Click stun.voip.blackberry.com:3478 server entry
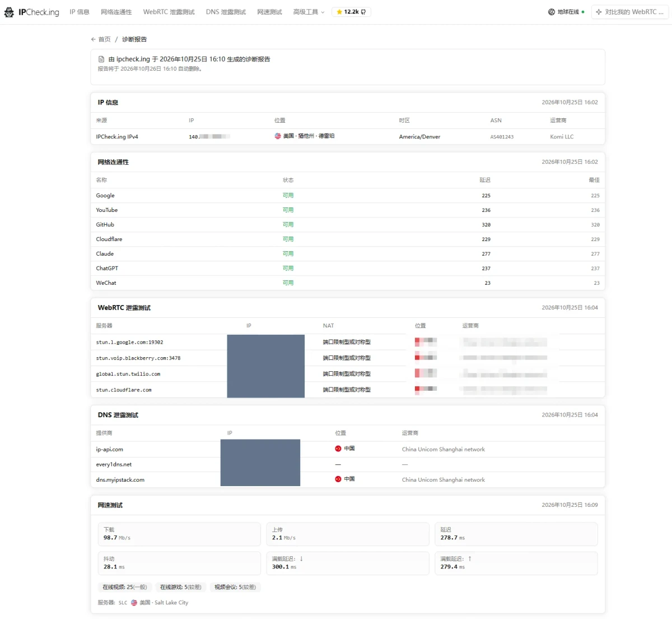 [x=138, y=358]
